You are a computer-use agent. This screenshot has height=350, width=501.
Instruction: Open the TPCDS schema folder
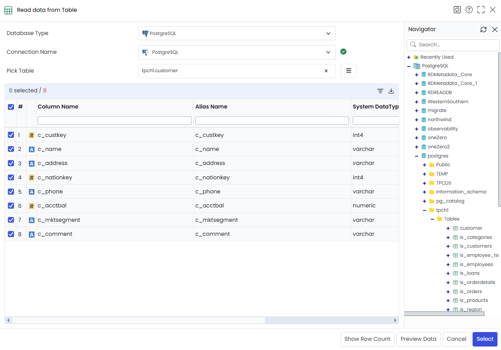[443, 183]
